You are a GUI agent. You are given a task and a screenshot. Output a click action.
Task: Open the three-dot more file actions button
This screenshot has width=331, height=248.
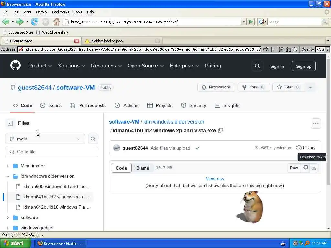[x=316, y=123]
